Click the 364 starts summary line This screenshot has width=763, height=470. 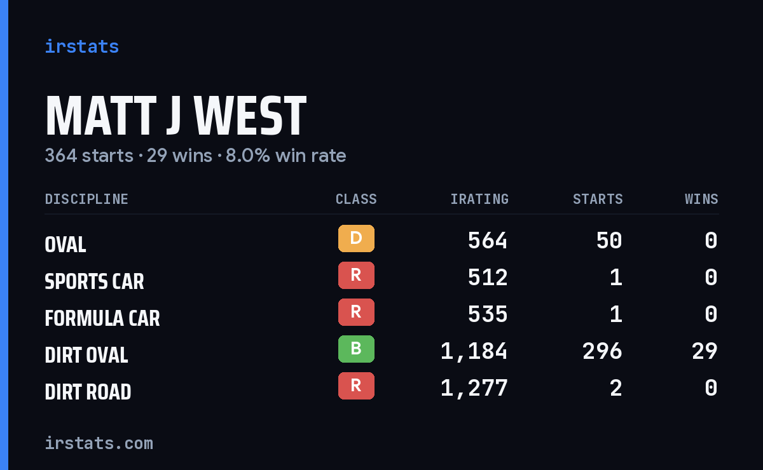point(195,156)
